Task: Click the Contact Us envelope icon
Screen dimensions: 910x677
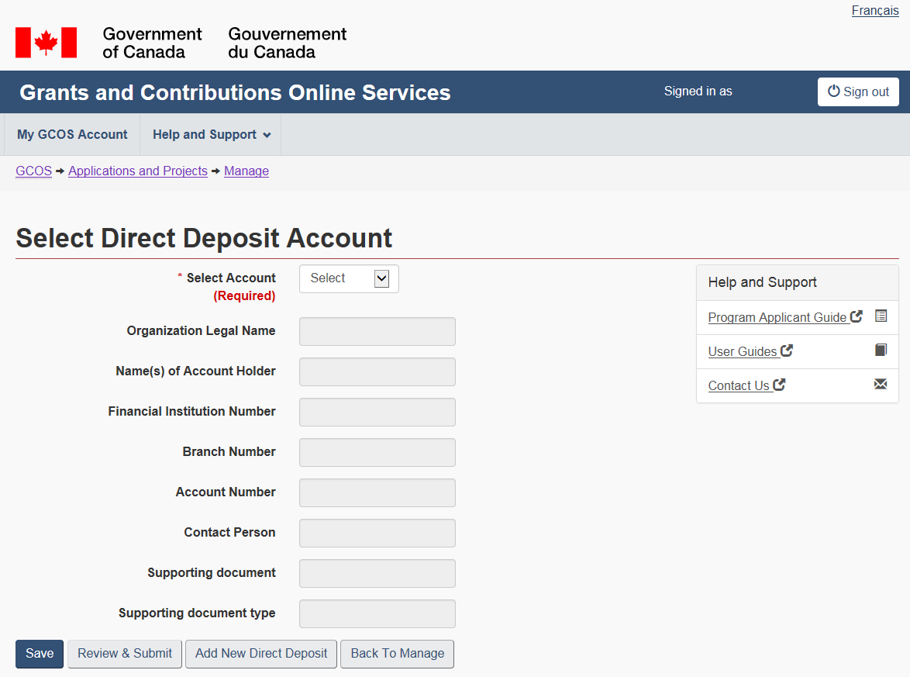Action: (x=881, y=385)
